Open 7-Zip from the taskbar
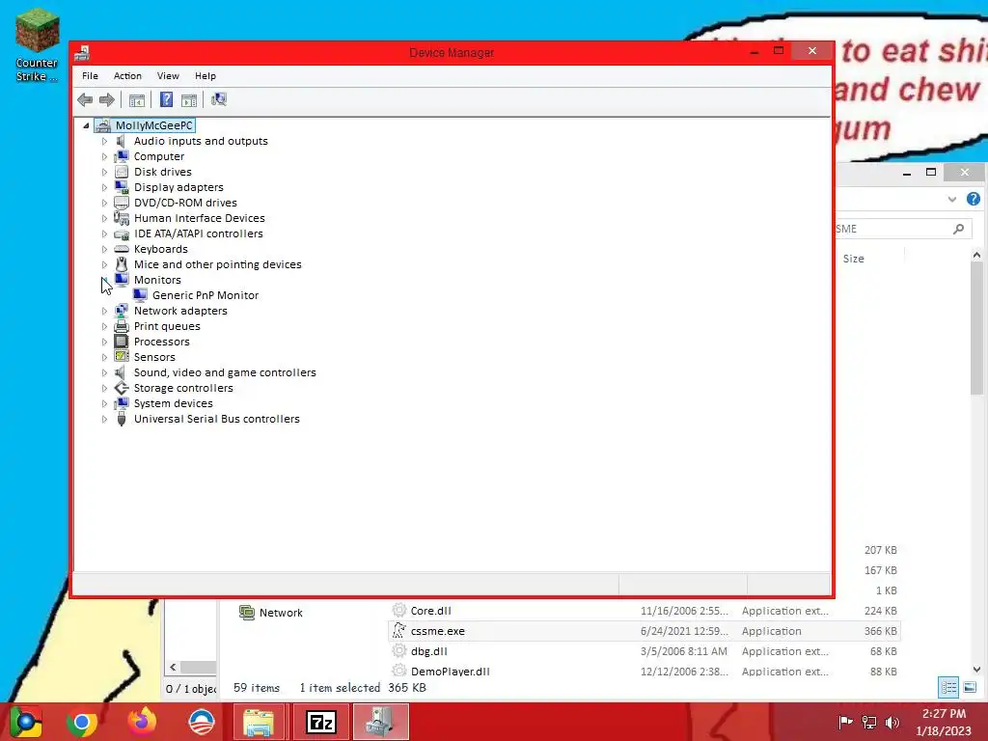This screenshot has height=741, width=988. click(x=320, y=722)
